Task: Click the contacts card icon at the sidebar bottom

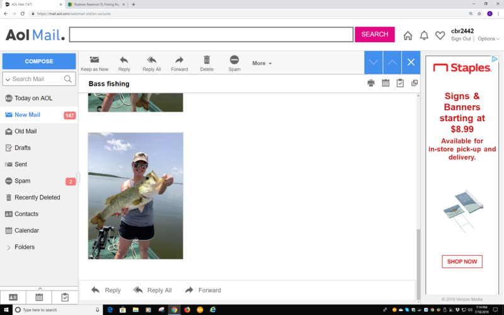Action: pos(13,297)
